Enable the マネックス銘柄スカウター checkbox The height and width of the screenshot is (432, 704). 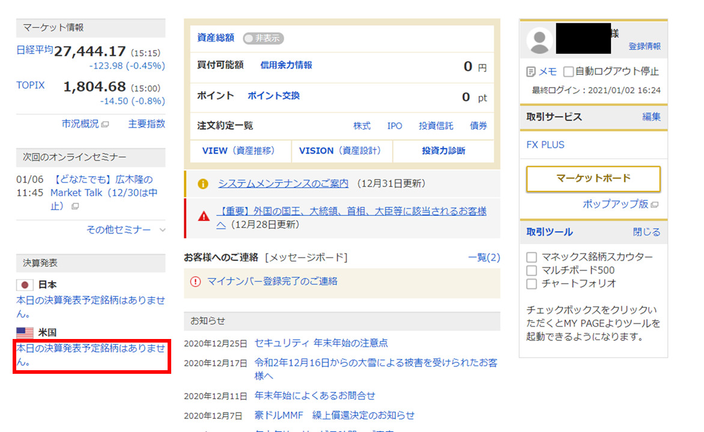pos(532,257)
